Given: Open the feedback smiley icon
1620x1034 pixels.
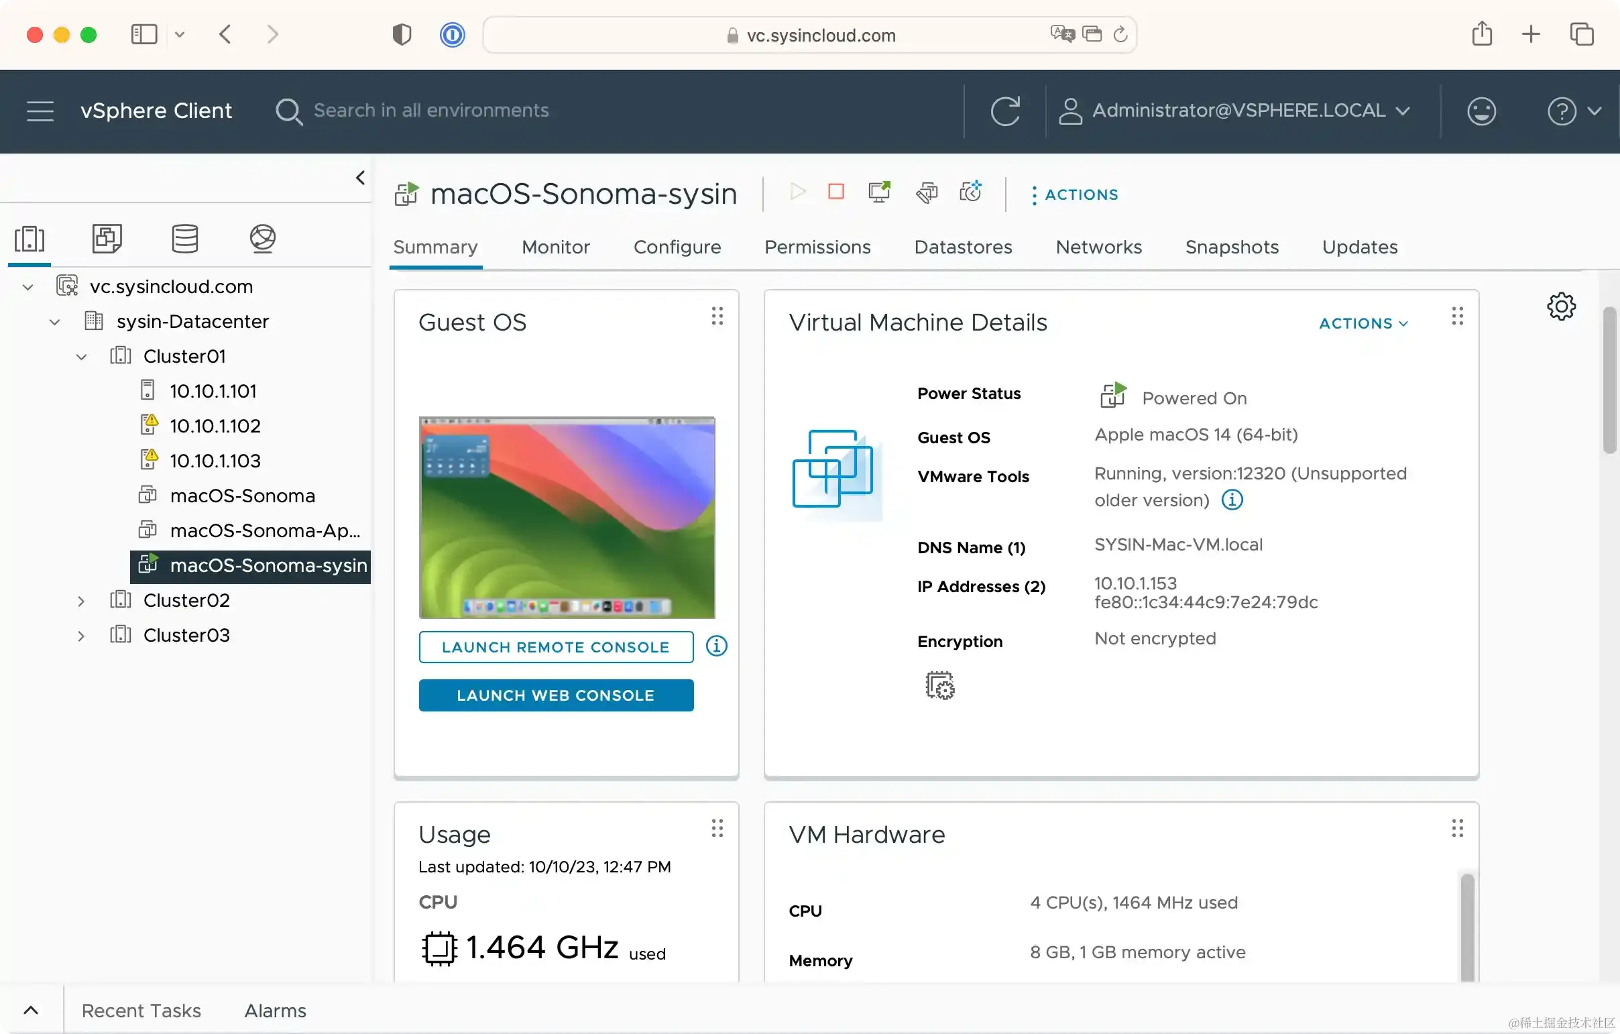Looking at the screenshot, I should tap(1481, 111).
